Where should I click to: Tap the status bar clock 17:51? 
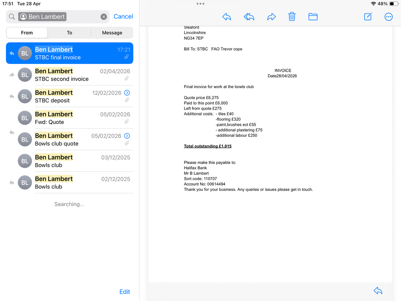[x=8, y=4]
